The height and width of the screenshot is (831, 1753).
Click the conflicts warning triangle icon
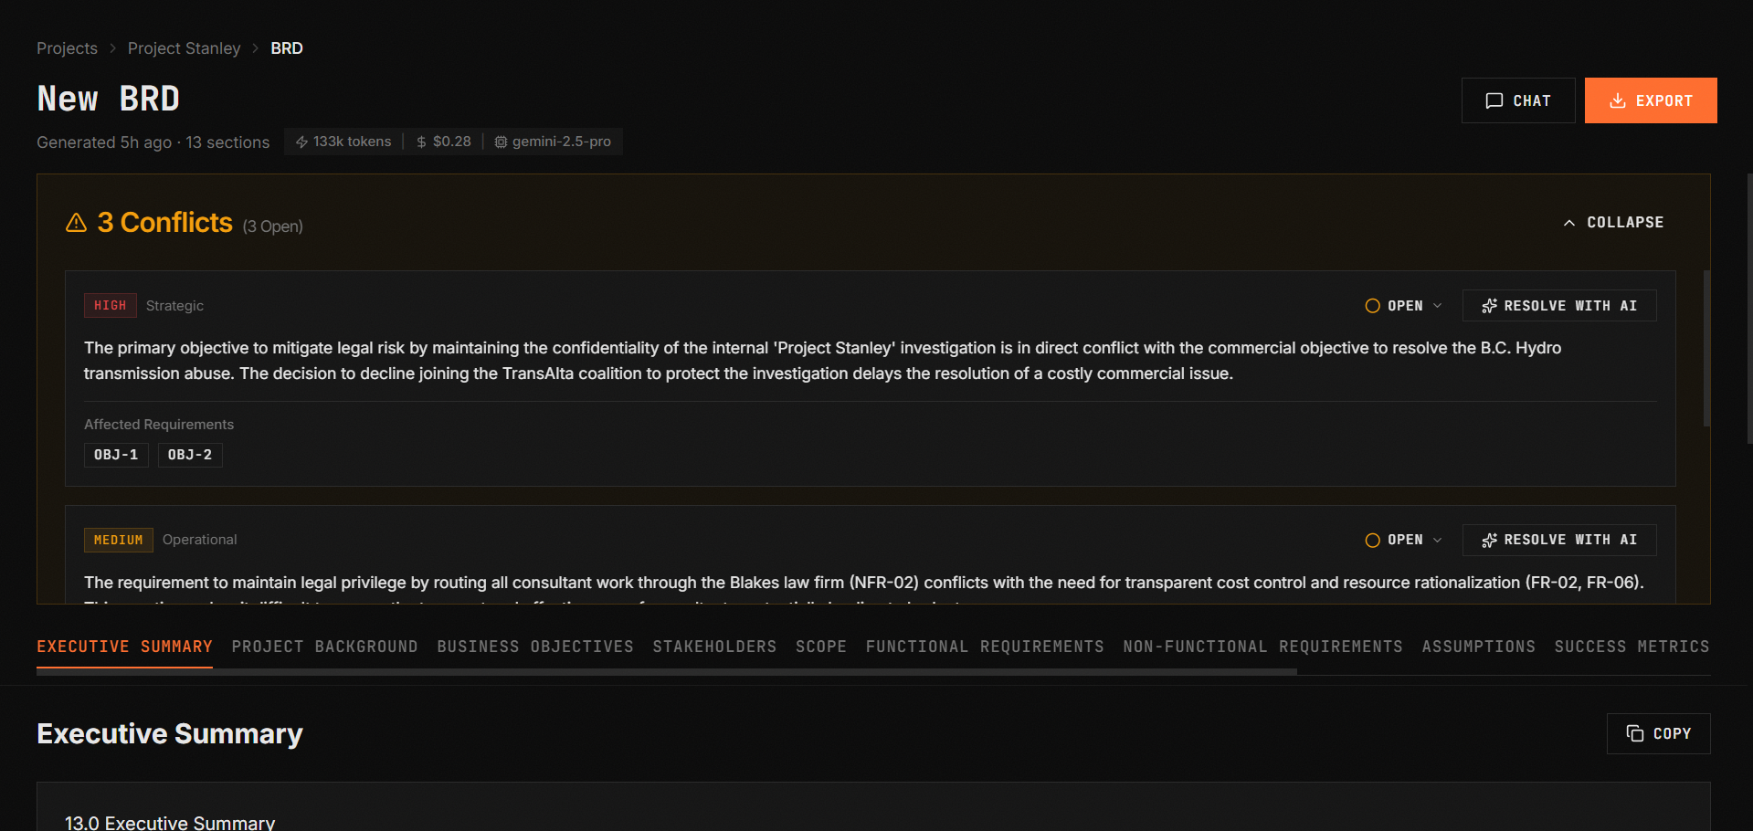77,223
